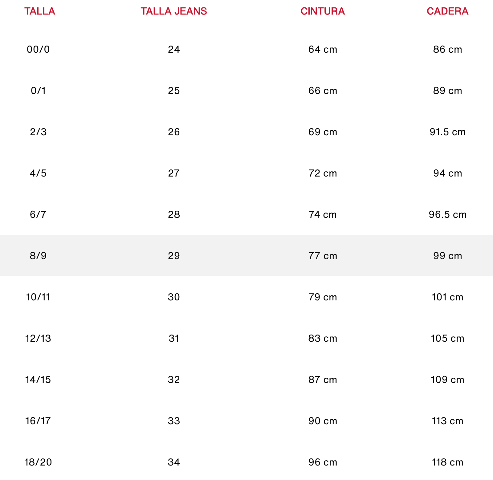Click size 18/20 row label
This screenshot has width=493, height=480.
[38, 462]
